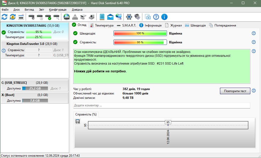The image size is (261, 158).
Task: Open the Журнал tab
Action: (173, 25)
